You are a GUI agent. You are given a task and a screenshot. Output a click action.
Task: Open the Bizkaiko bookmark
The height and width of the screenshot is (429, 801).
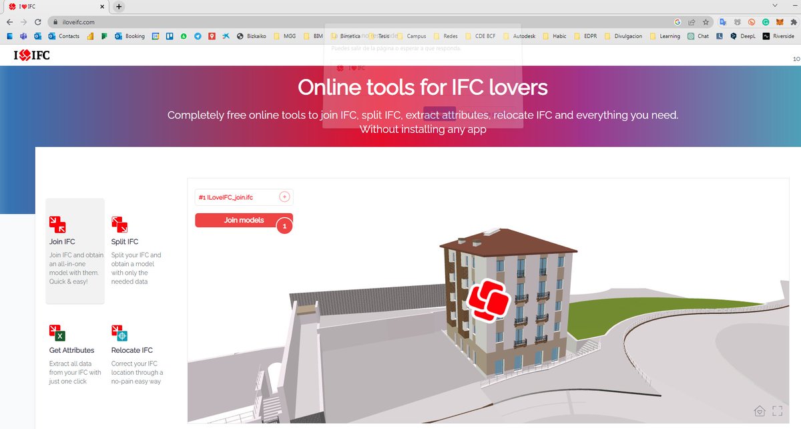tap(251, 36)
